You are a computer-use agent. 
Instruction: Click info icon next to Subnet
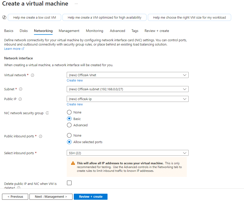pyautogui.click(x=21, y=89)
